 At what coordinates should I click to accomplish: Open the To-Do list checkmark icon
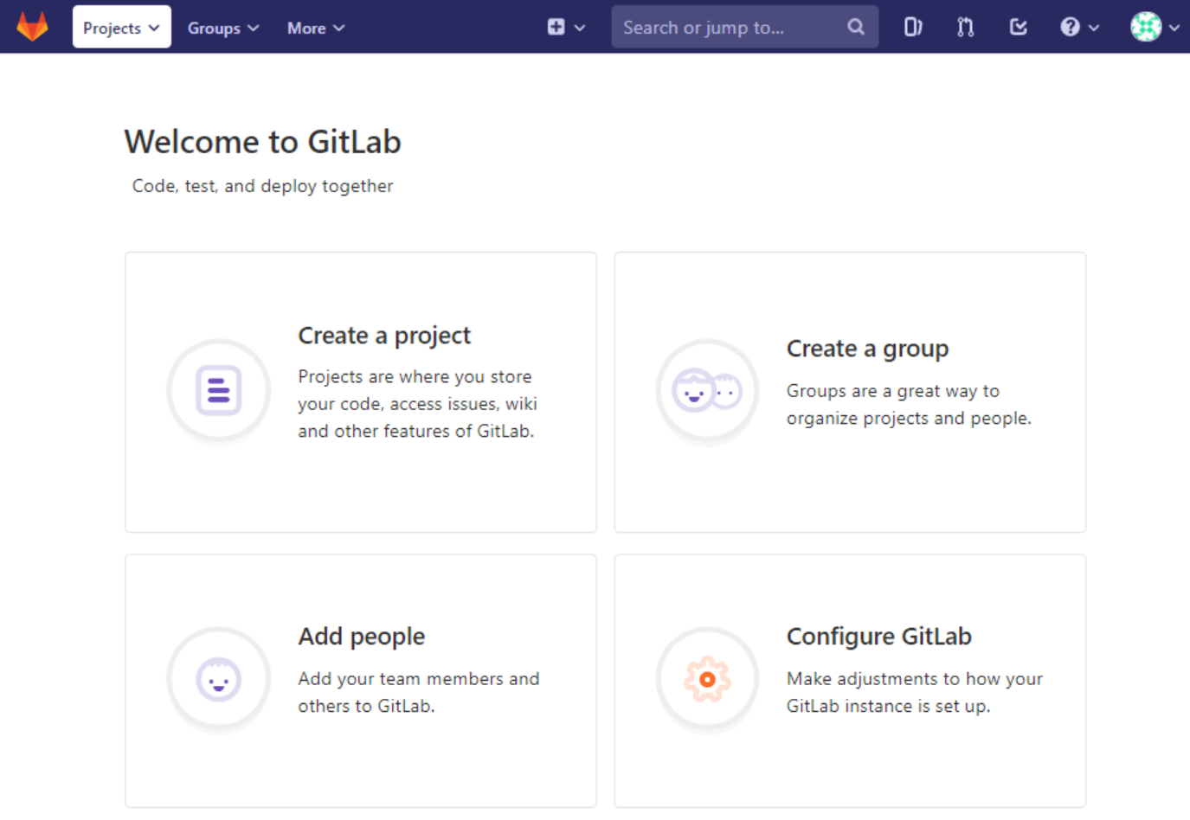(x=1019, y=27)
